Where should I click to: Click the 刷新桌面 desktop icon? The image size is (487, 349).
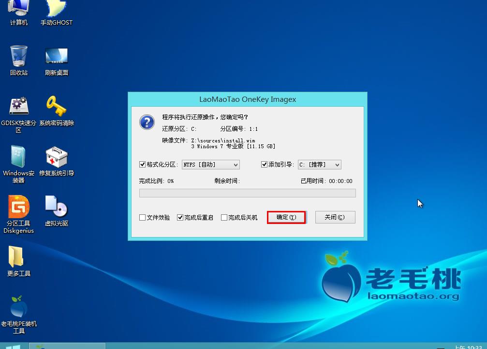point(56,57)
